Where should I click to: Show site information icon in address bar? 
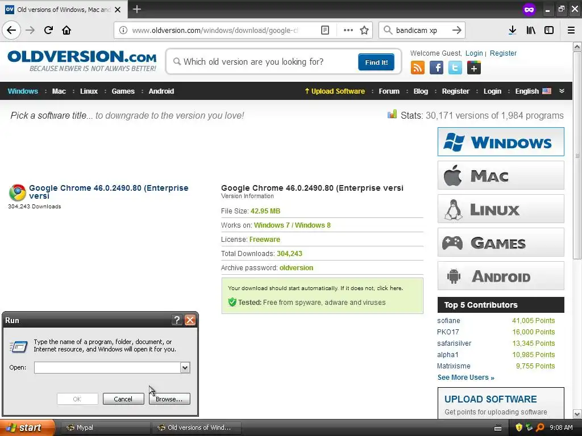[x=123, y=30]
